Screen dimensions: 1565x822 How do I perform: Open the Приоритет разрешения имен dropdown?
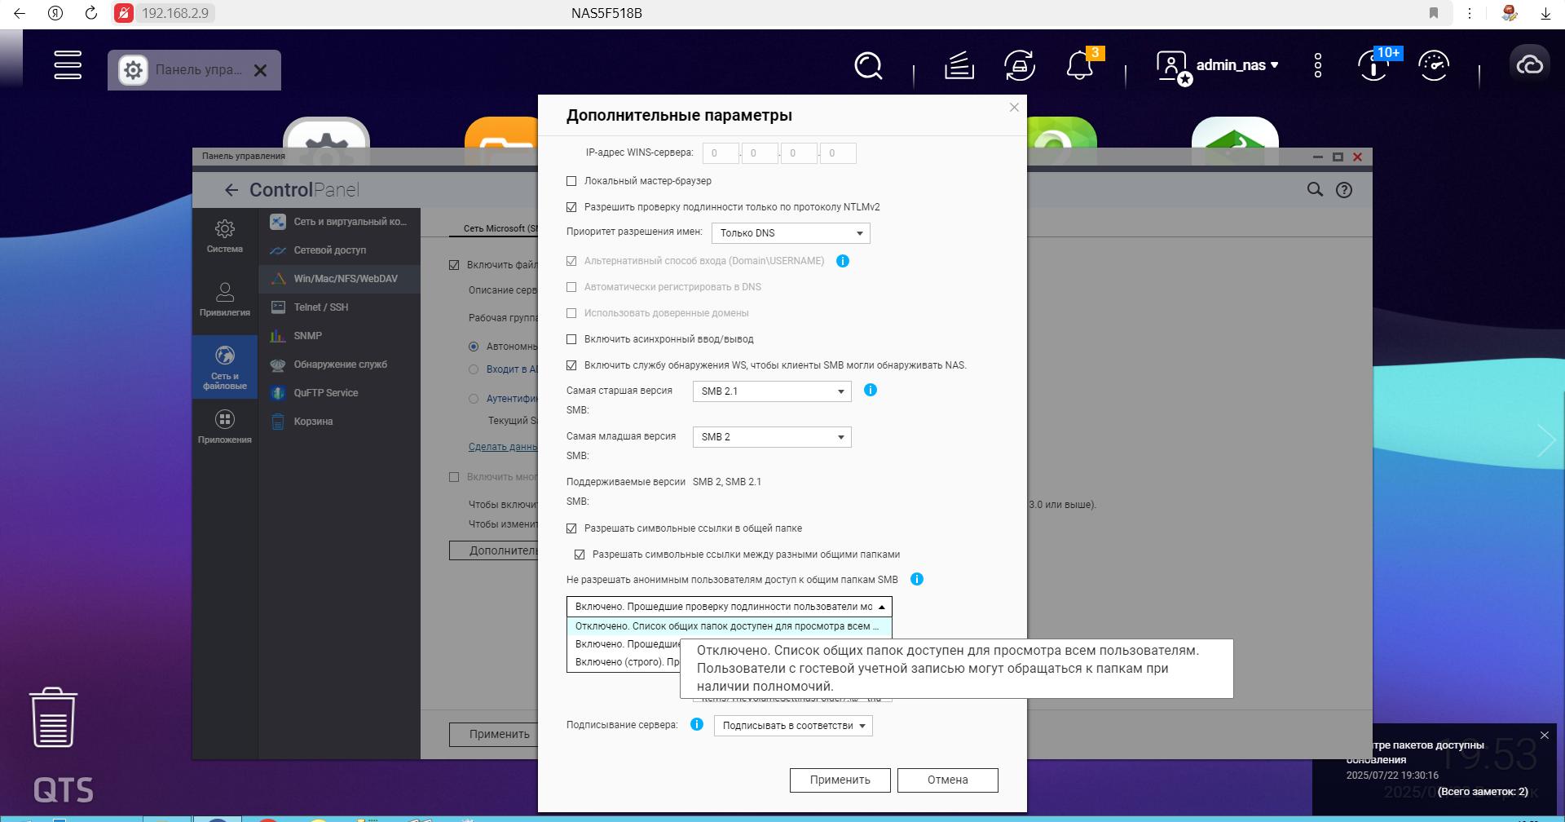pyautogui.click(x=791, y=233)
